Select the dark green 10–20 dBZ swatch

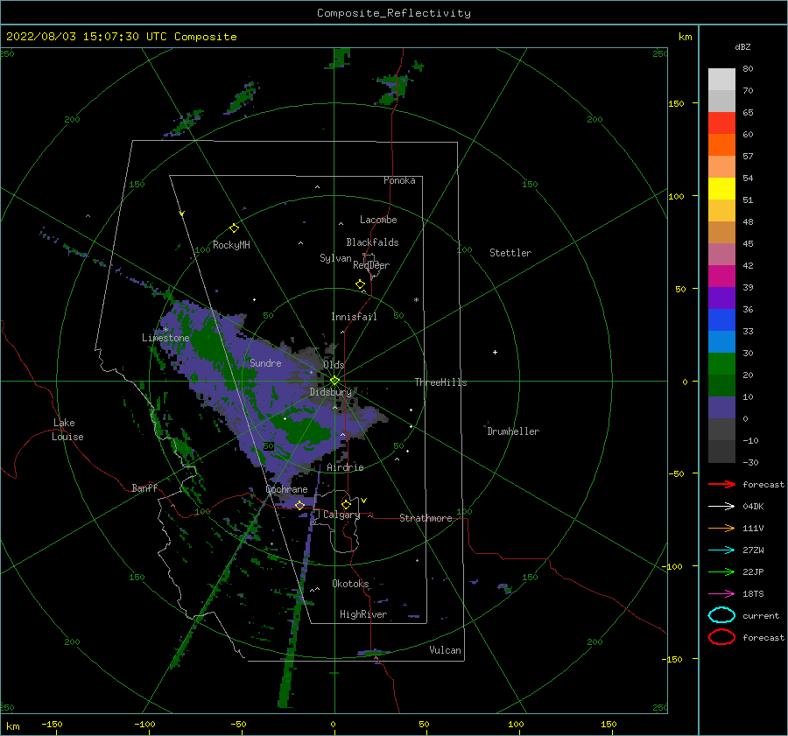pyautogui.click(x=721, y=385)
